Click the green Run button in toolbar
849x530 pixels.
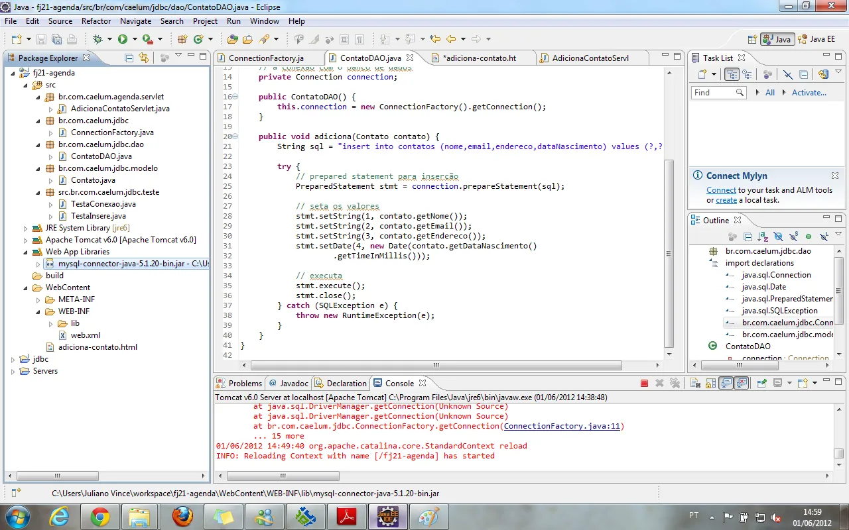tap(123, 39)
